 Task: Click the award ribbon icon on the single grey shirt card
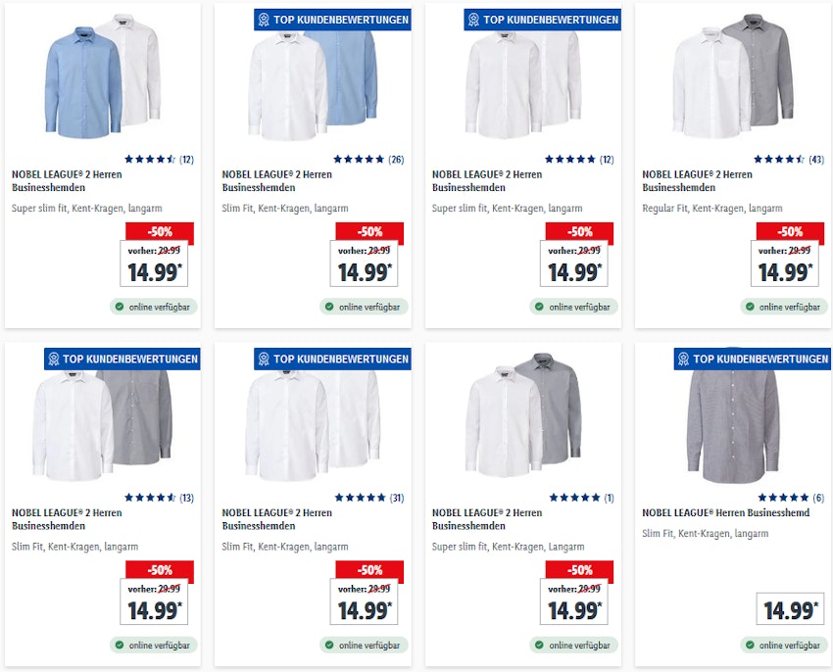pos(684,359)
